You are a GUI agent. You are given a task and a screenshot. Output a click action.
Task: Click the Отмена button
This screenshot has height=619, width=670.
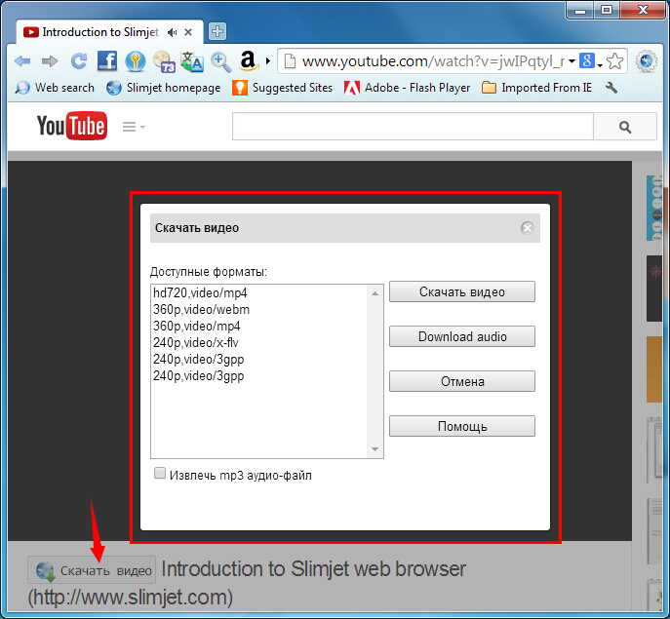462,381
